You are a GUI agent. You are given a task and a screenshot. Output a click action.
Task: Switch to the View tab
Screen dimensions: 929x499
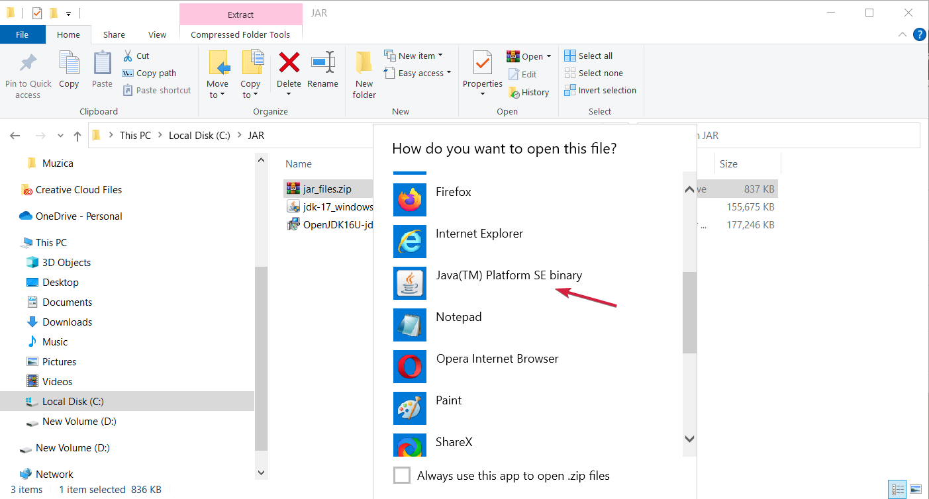[x=157, y=34]
